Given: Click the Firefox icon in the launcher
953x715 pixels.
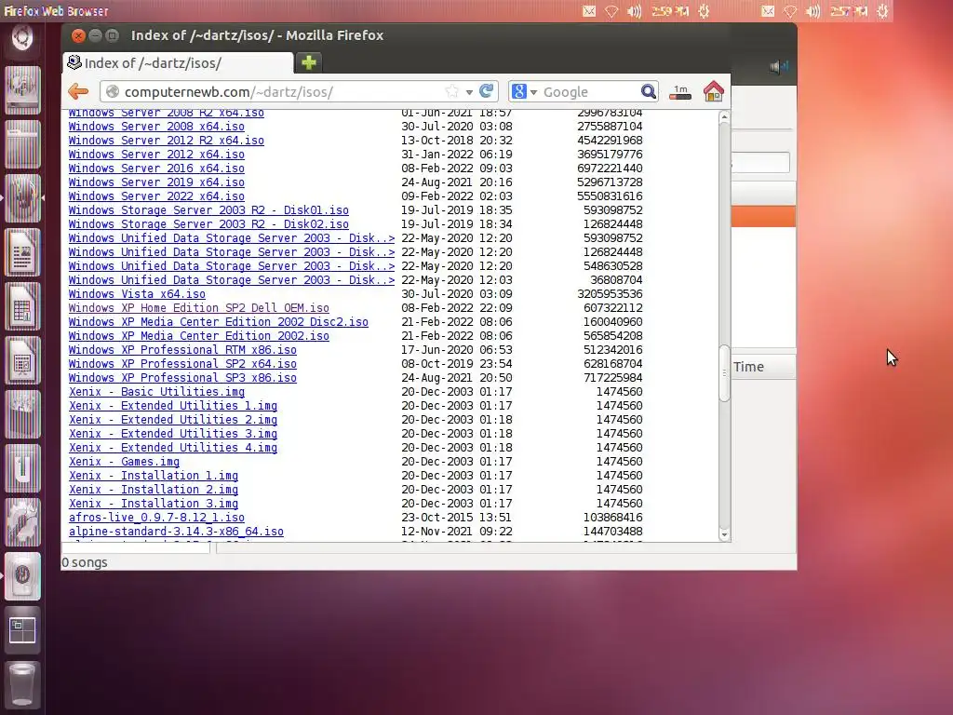Looking at the screenshot, I should (22, 198).
